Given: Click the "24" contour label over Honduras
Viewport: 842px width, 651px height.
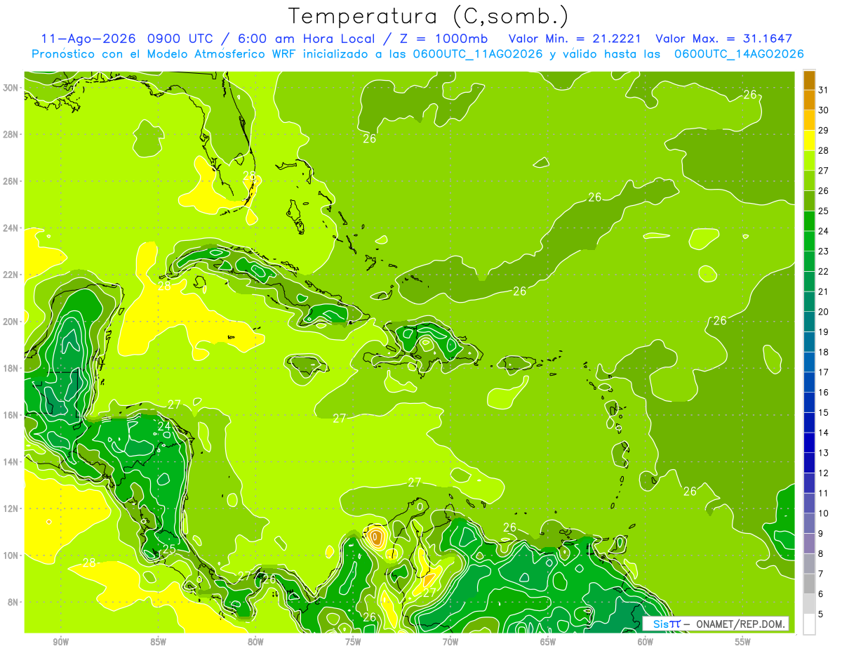Looking at the screenshot, I should [163, 426].
